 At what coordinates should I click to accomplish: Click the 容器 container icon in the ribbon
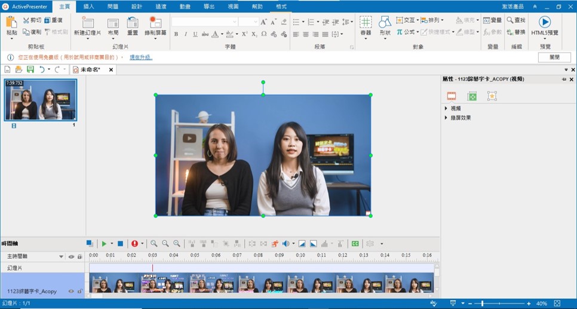[366, 23]
